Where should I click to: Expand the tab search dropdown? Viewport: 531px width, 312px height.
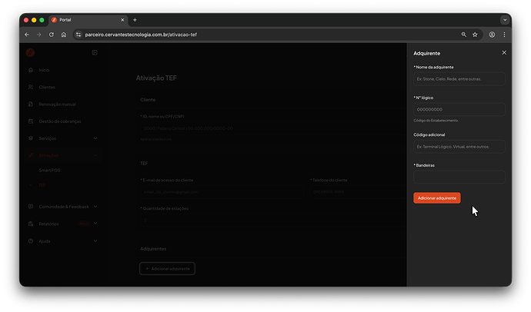click(x=505, y=19)
